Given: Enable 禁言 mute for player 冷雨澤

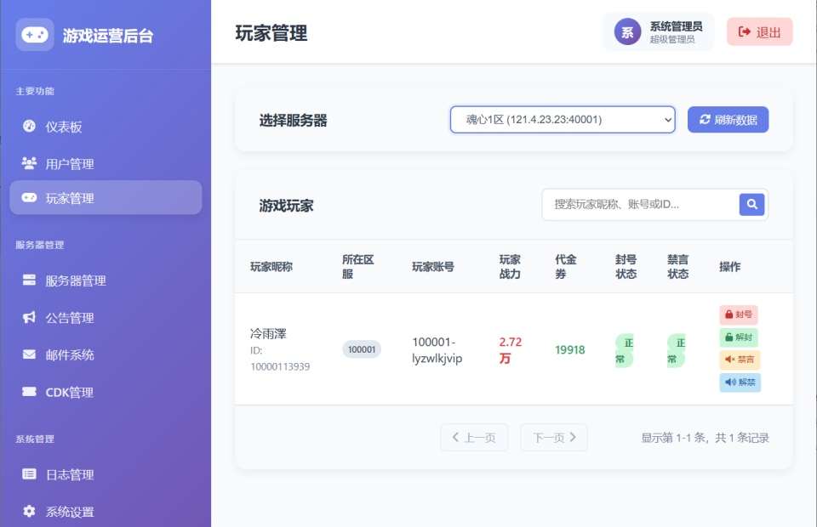Looking at the screenshot, I should (x=738, y=359).
